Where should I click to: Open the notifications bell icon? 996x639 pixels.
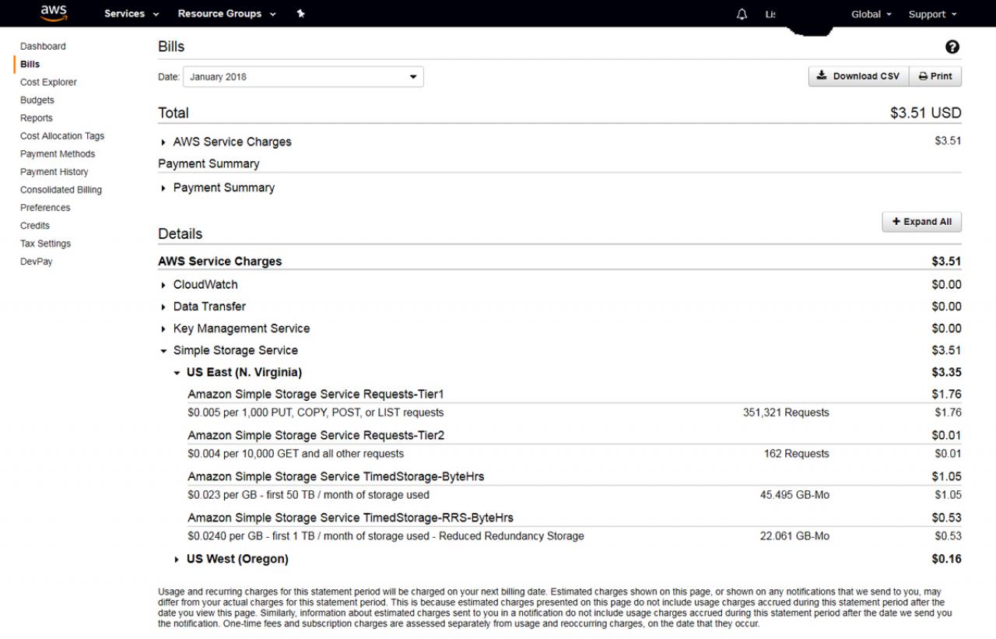tap(742, 14)
